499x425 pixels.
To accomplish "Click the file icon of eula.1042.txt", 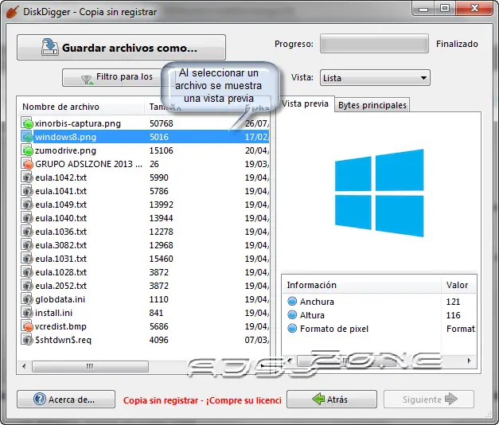I will point(27,177).
